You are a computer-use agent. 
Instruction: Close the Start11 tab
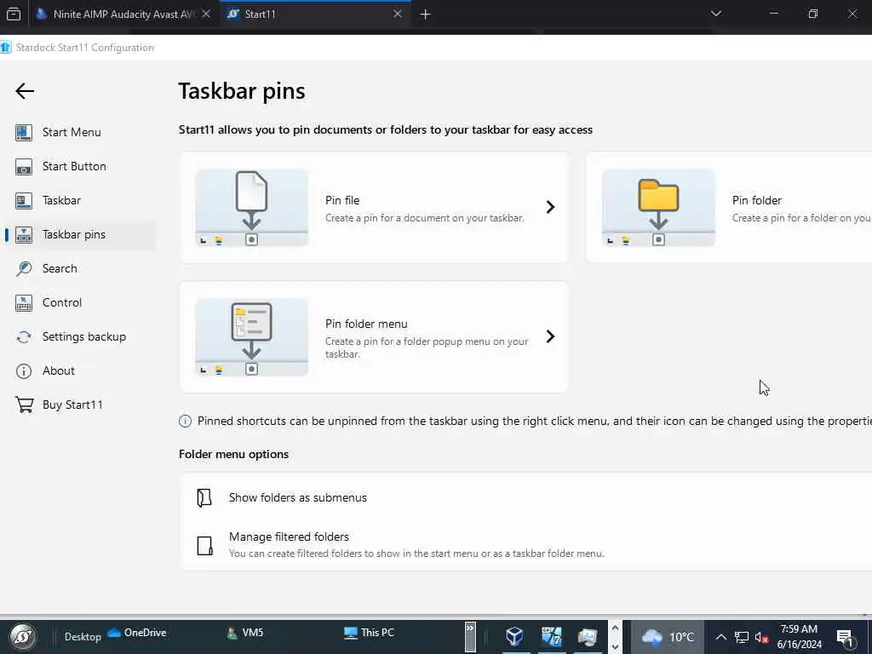(x=398, y=14)
